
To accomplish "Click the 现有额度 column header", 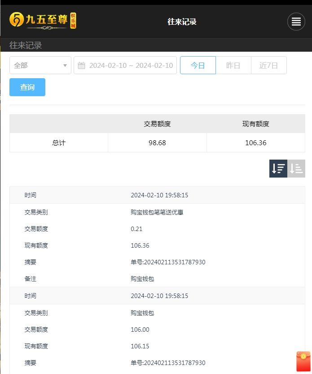I will 255,124.
